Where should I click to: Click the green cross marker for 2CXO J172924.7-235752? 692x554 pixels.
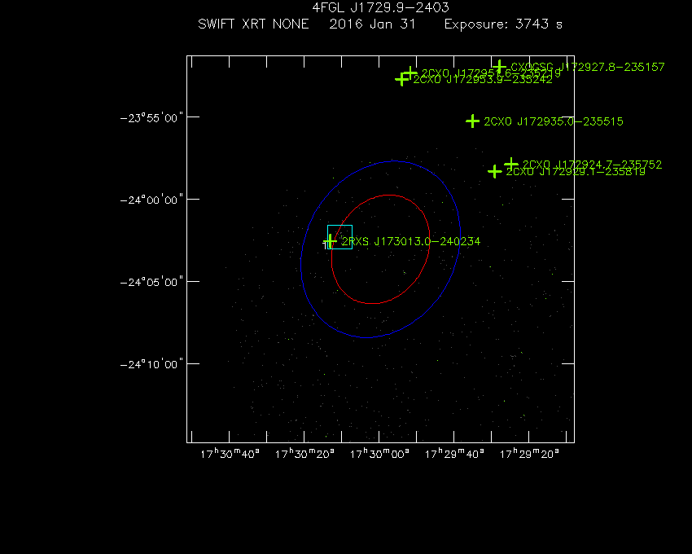[511, 164]
